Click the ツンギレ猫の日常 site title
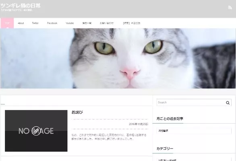Screen dimensions: 236x161 [21, 6]
